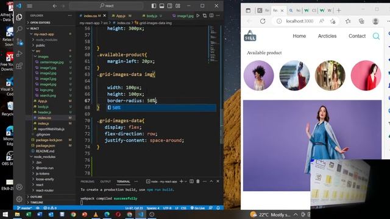This screenshot has height=219, width=390.
Task: Open the Source Control view
Action: point(19,41)
